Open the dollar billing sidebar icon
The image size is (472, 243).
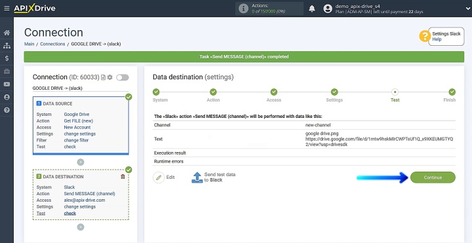(7, 58)
